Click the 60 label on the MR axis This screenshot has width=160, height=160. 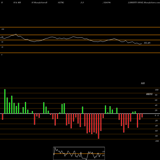coord(156,100)
